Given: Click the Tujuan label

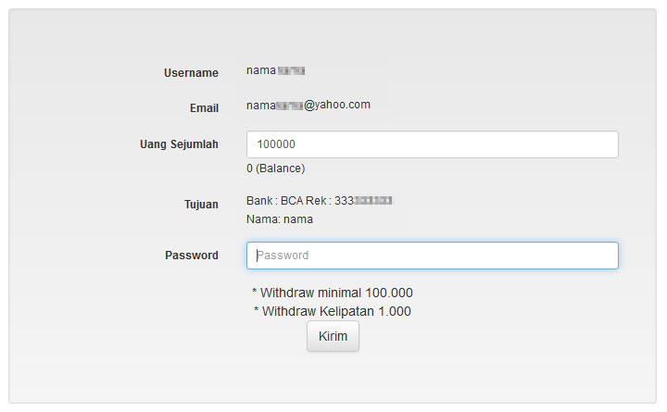Looking at the screenshot, I should click(201, 205).
